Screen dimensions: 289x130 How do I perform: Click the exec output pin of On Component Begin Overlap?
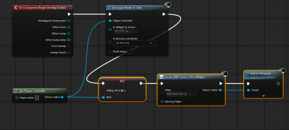pyautogui.click(x=69, y=14)
